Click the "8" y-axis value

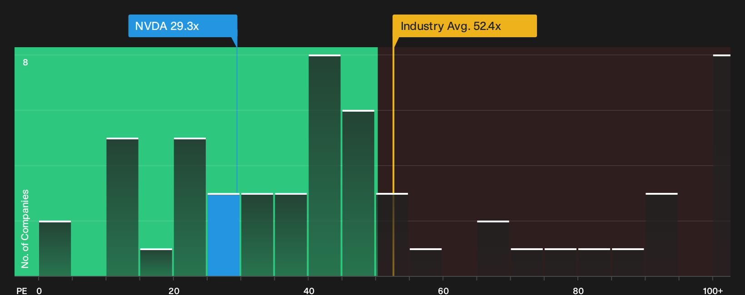tap(25, 62)
